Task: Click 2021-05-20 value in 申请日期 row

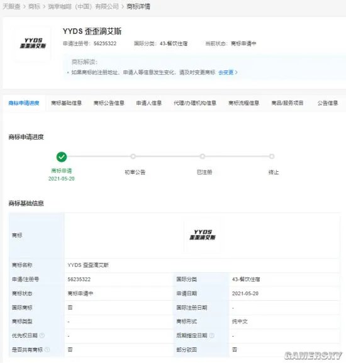Action: pyautogui.click(x=245, y=294)
